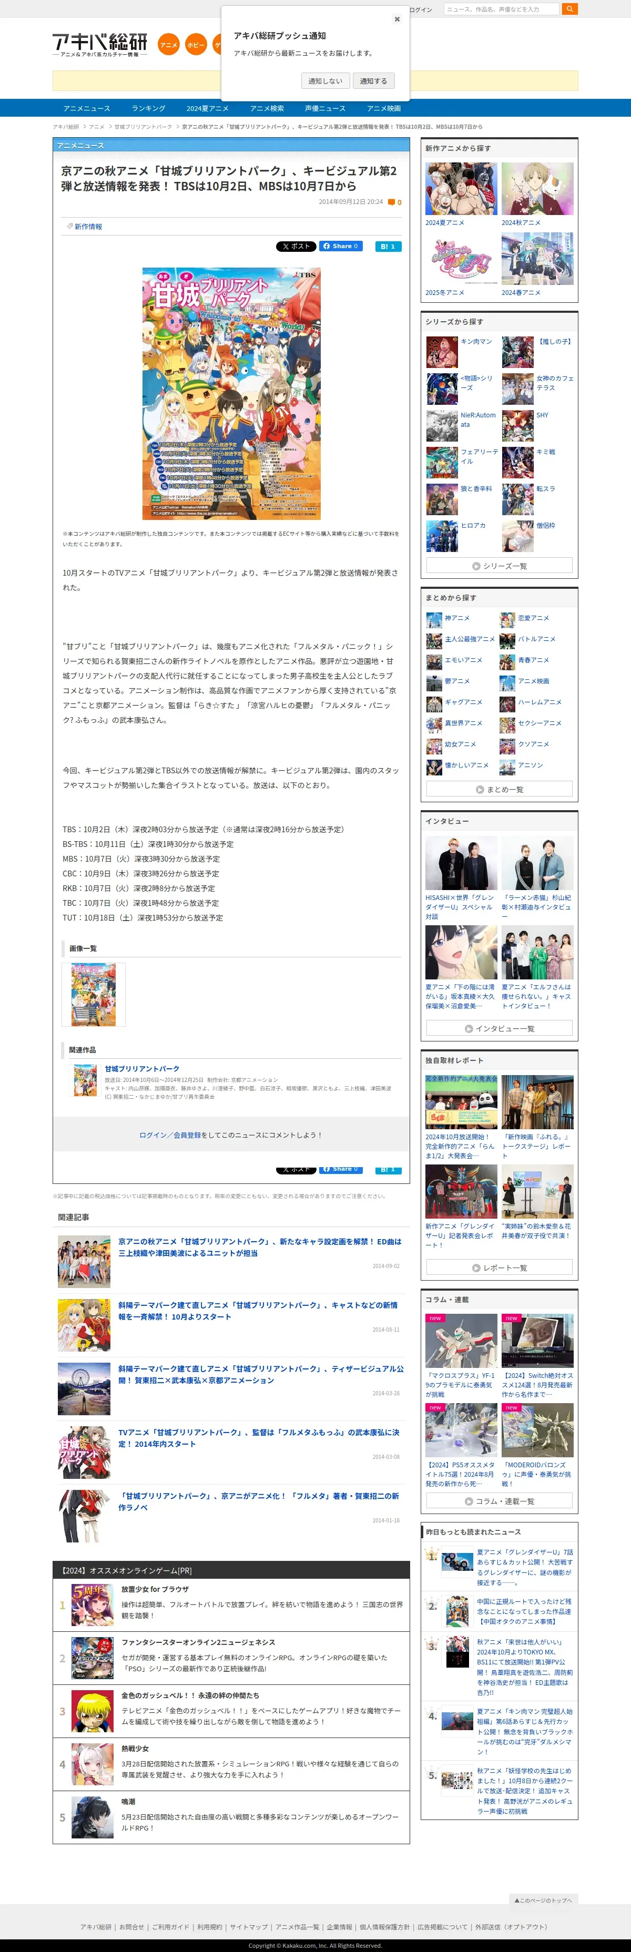
Task: Click the 恋愛アニメ category icon
Action: 507,620
